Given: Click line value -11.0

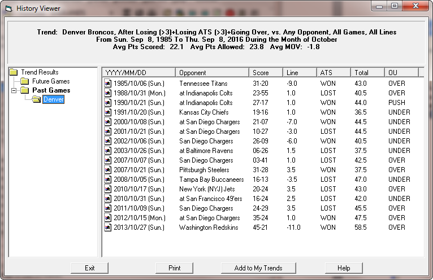Looking at the screenshot, I should click(293, 228).
